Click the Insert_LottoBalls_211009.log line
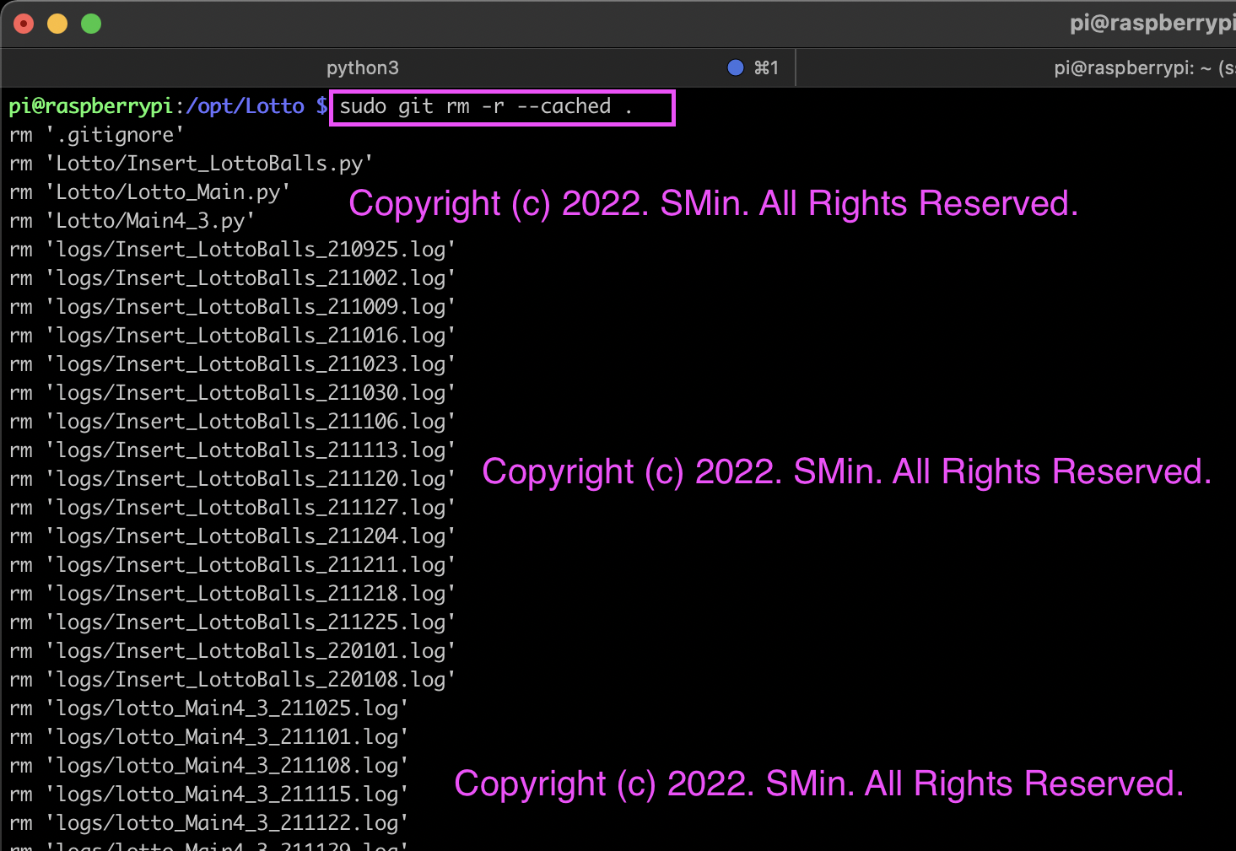The image size is (1236, 851). coord(232,307)
